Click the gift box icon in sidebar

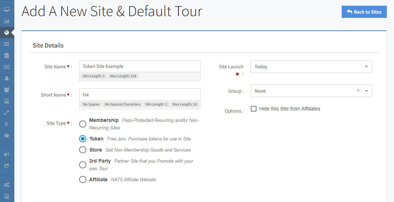coord(6,136)
